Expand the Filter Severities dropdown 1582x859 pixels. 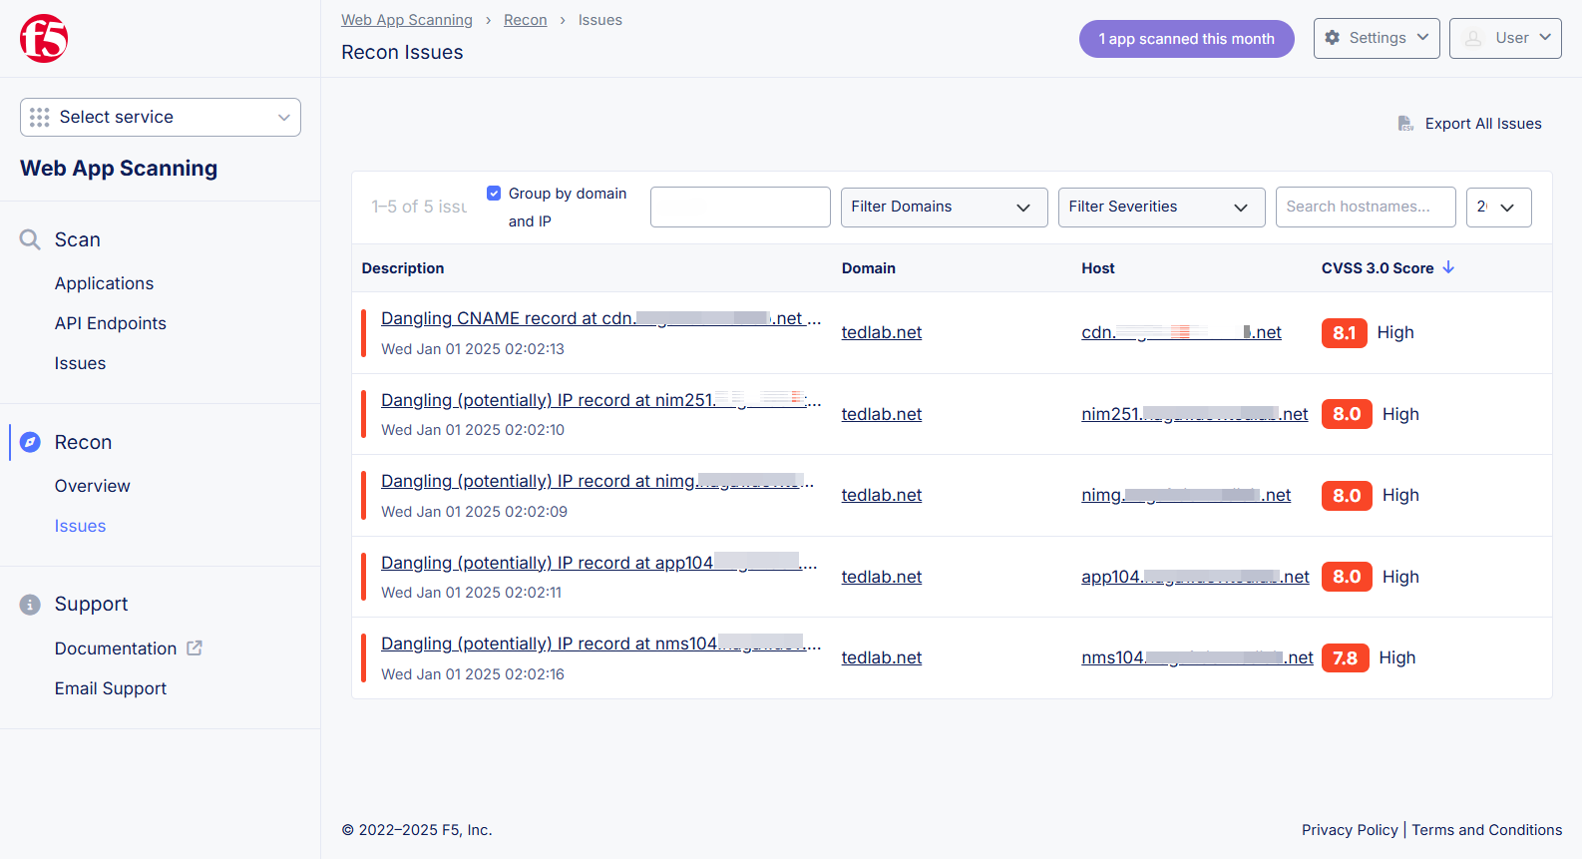(x=1161, y=207)
